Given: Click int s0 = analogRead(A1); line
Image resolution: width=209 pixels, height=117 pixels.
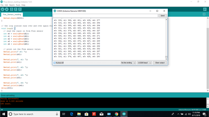Looking at the screenshot, I should point(16,34).
